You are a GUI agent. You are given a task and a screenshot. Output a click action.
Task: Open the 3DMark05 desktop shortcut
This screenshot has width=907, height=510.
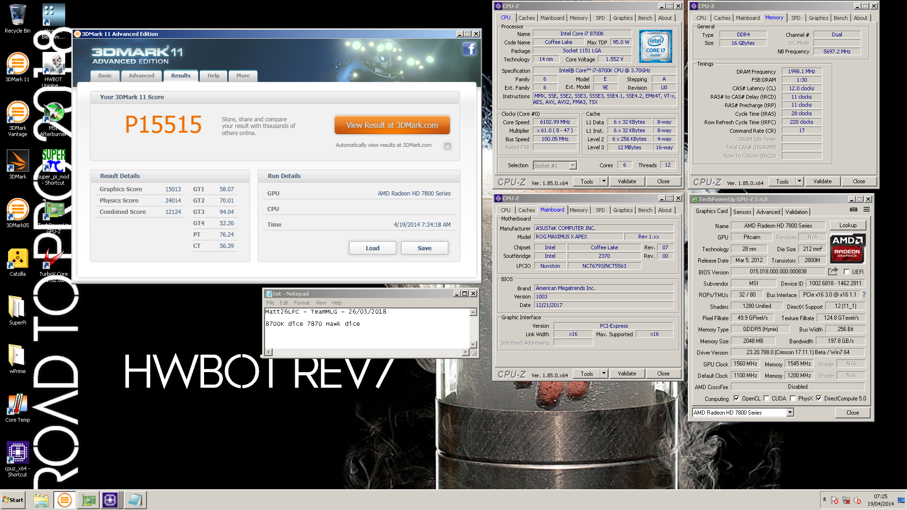pyautogui.click(x=17, y=213)
